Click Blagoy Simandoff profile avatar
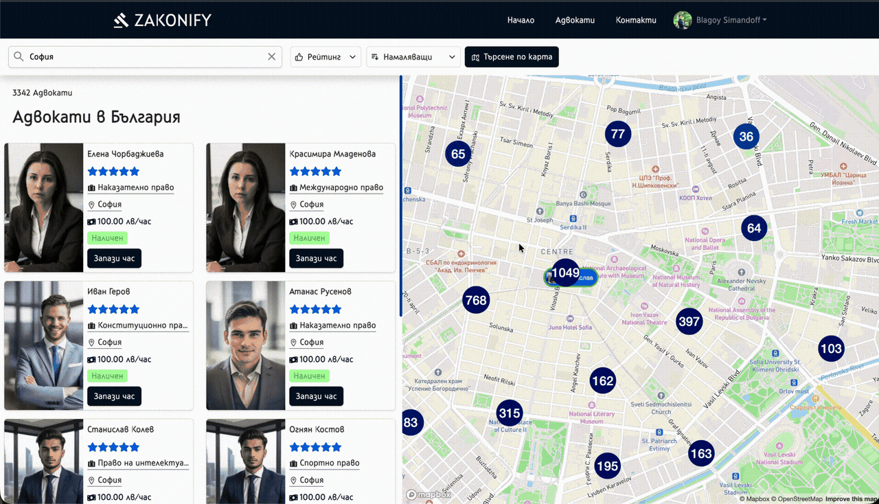879x504 pixels. pos(682,20)
